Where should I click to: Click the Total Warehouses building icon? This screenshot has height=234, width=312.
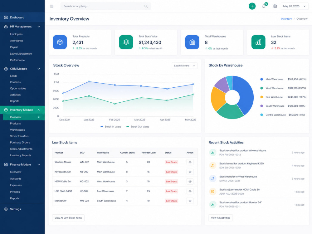click(x=192, y=42)
